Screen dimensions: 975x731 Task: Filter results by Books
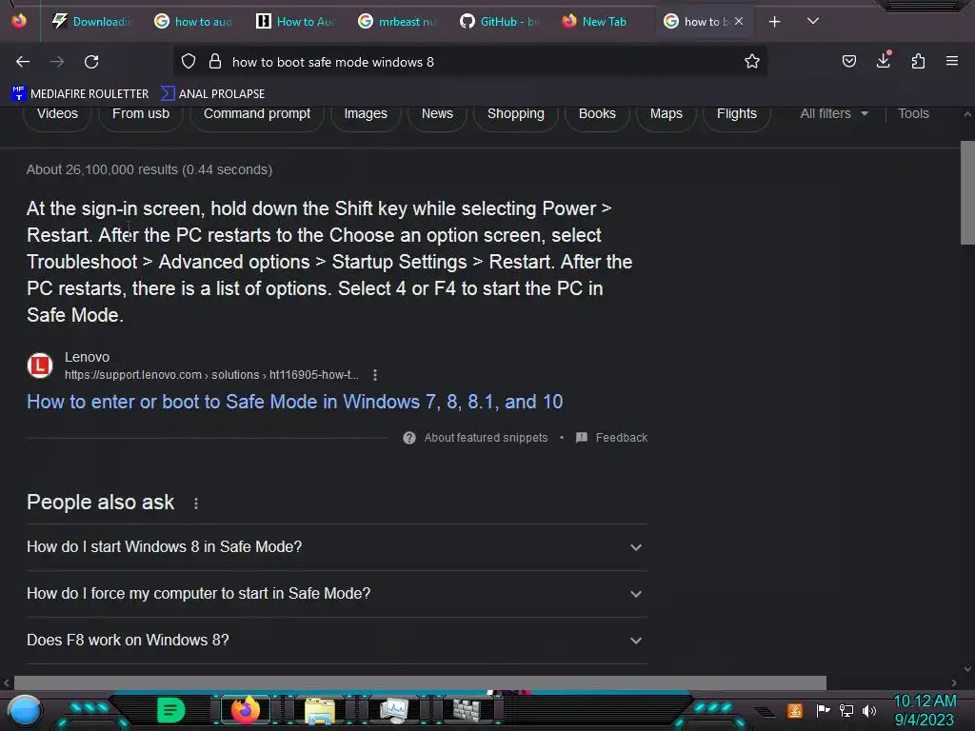[x=597, y=114]
